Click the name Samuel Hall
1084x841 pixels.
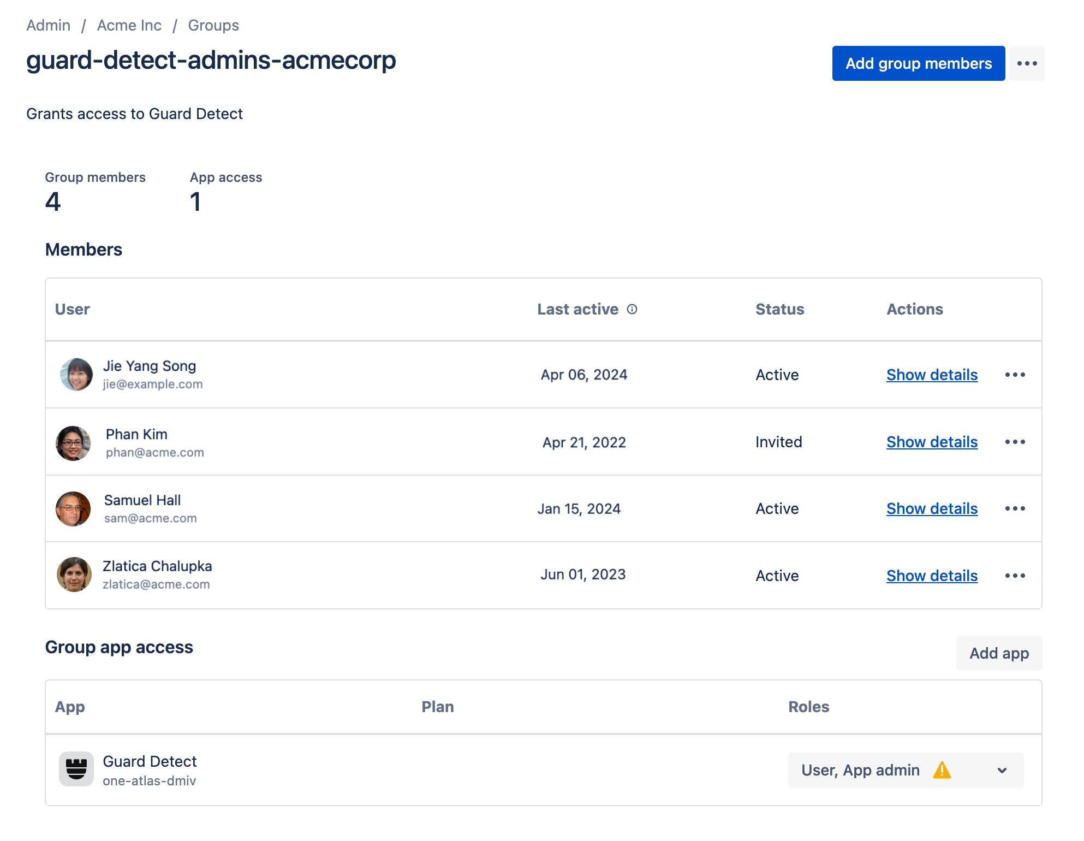[142, 500]
